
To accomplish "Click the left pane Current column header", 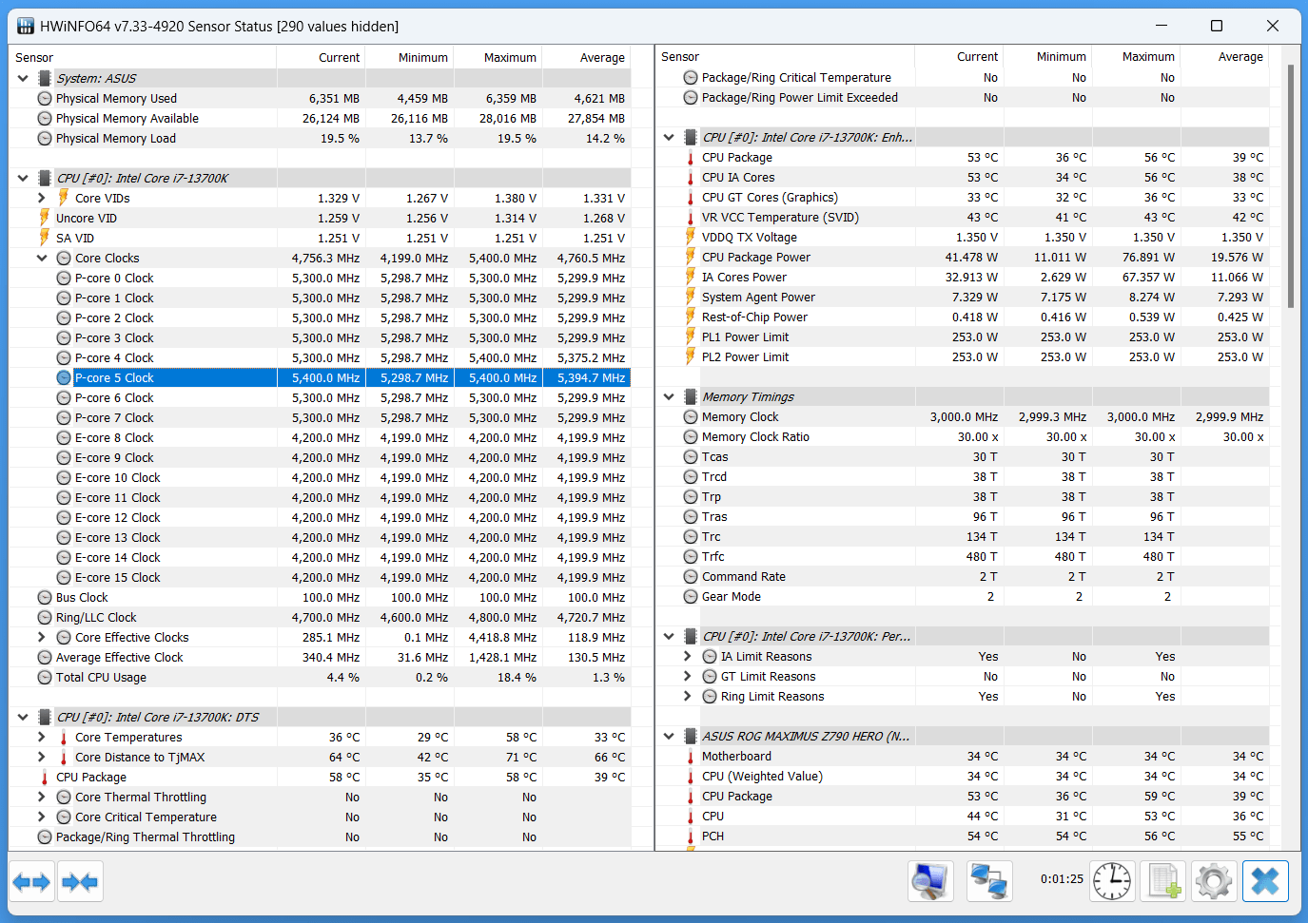I will pos(321,57).
